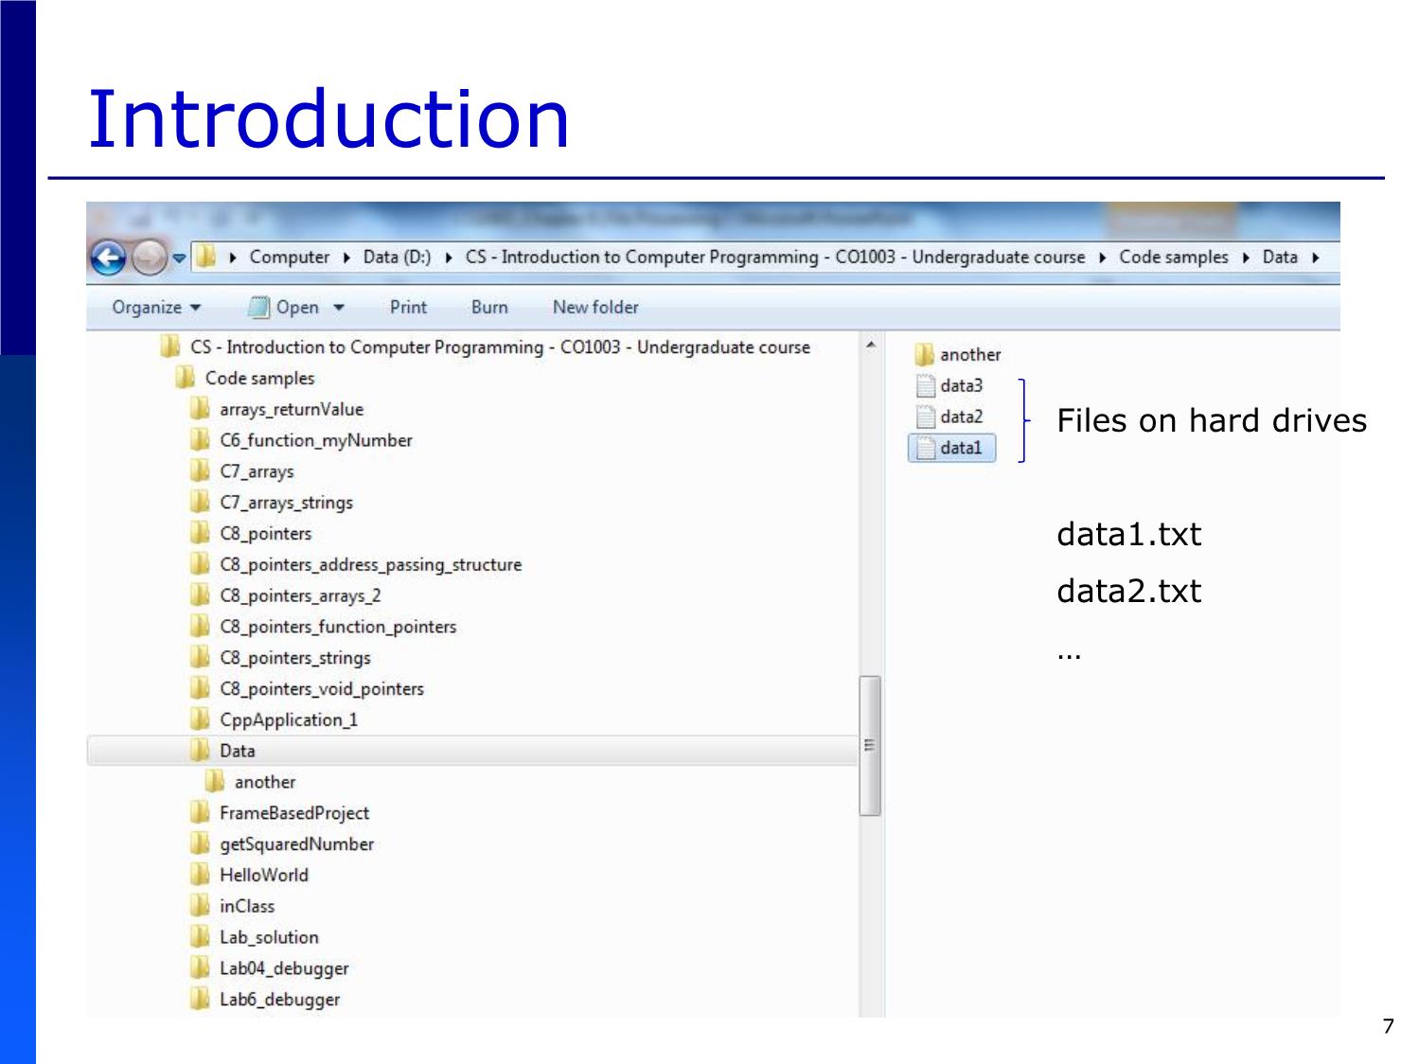Select the C8_pointers folder in tree
The height and width of the screenshot is (1064, 1419).
251,534
